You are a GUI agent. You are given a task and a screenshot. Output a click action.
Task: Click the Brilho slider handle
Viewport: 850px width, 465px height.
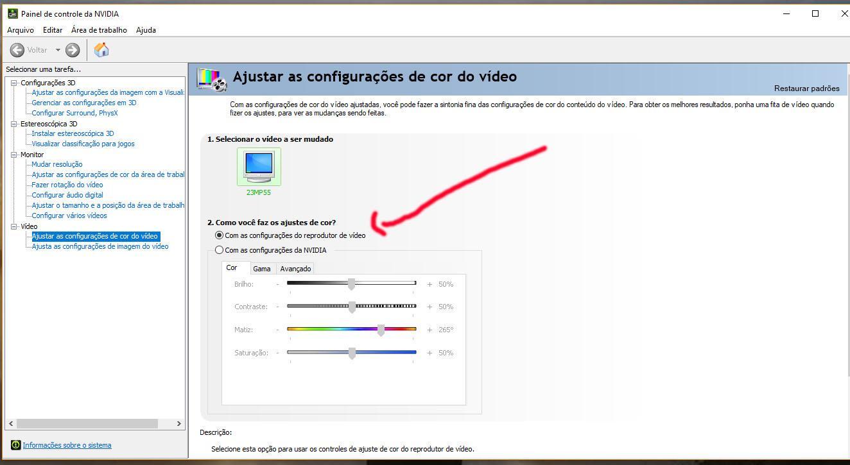351,284
